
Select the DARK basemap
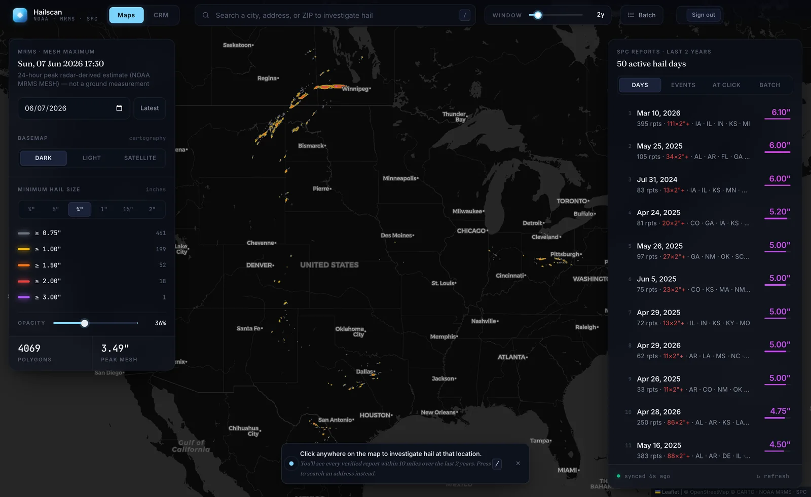[x=43, y=158]
